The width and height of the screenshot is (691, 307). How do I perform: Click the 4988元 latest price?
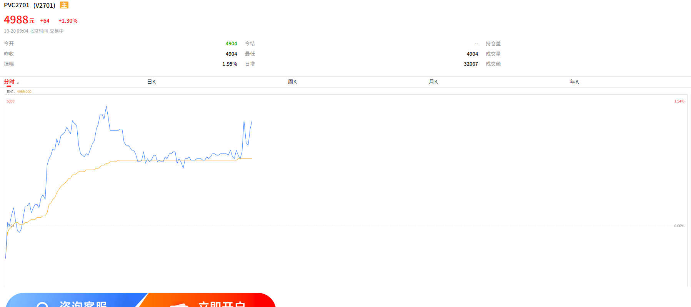[x=19, y=20]
